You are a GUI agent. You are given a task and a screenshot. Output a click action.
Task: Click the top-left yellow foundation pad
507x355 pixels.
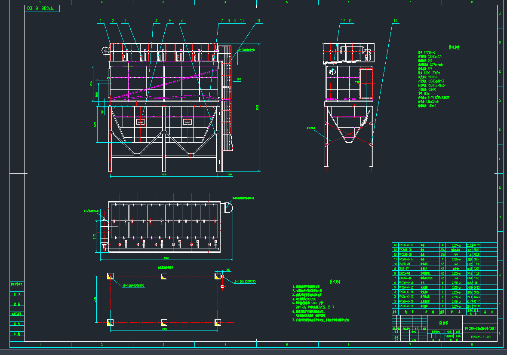click(110, 276)
